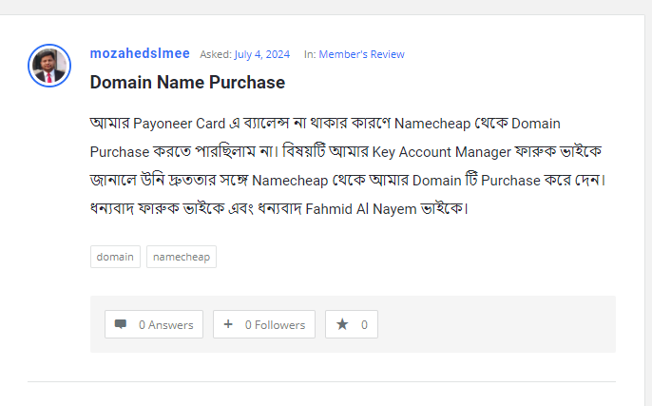
Task: Click the star favorite icon
Action: click(342, 324)
